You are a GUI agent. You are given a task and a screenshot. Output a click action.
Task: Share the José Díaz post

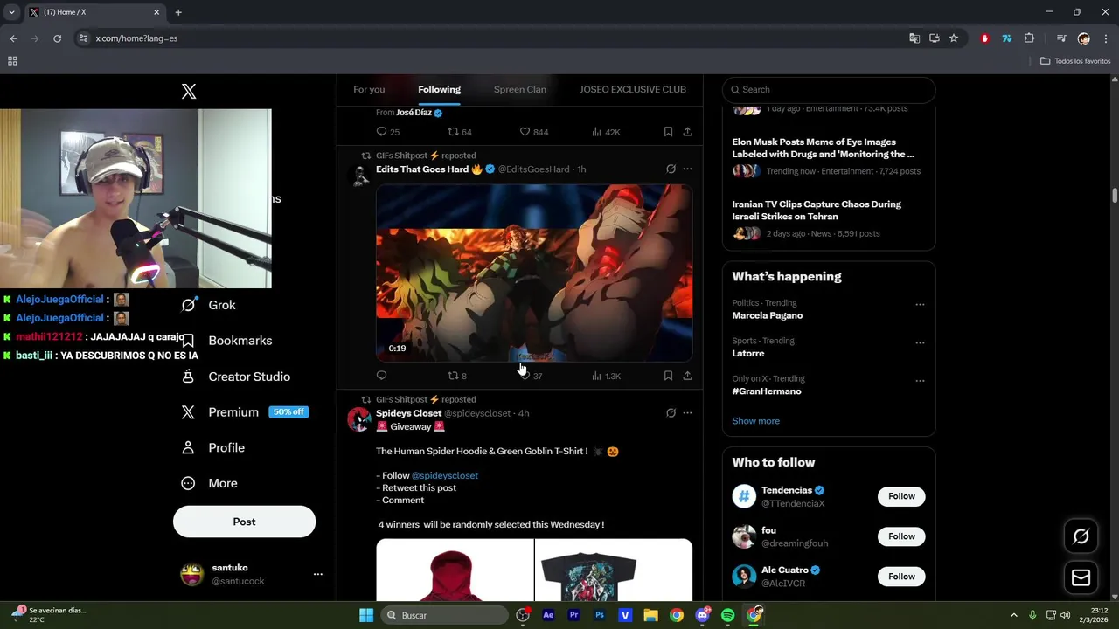688,132
